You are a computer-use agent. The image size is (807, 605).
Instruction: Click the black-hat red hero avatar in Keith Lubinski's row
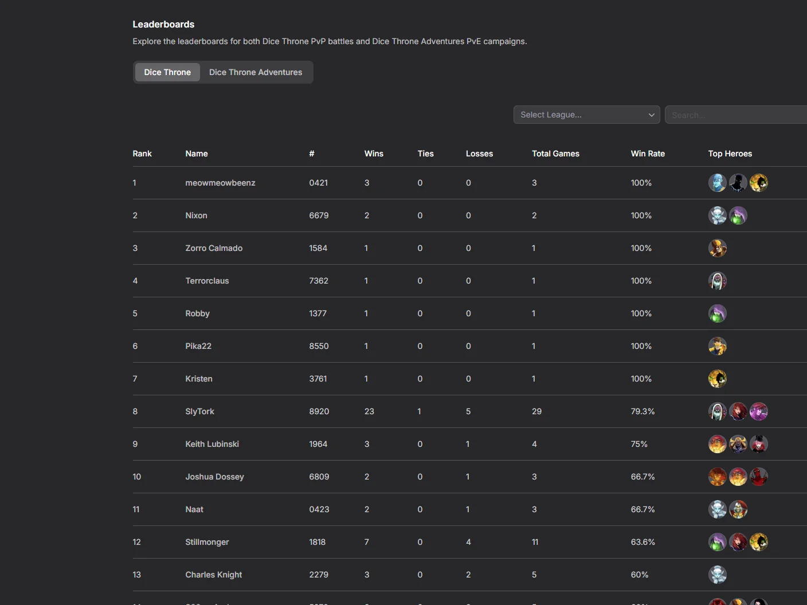click(x=759, y=444)
